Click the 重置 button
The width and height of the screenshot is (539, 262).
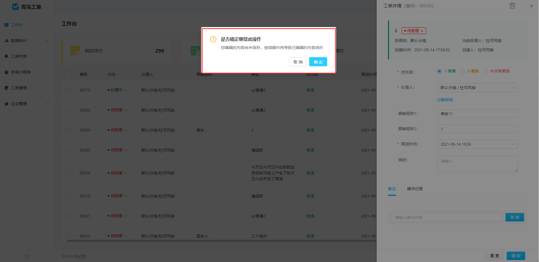495,256
